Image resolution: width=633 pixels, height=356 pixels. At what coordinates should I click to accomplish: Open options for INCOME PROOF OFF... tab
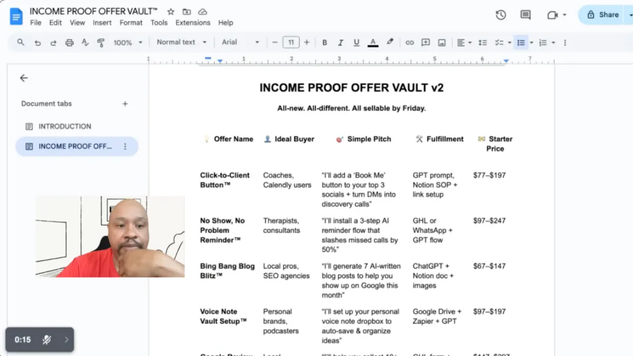(125, 147)
